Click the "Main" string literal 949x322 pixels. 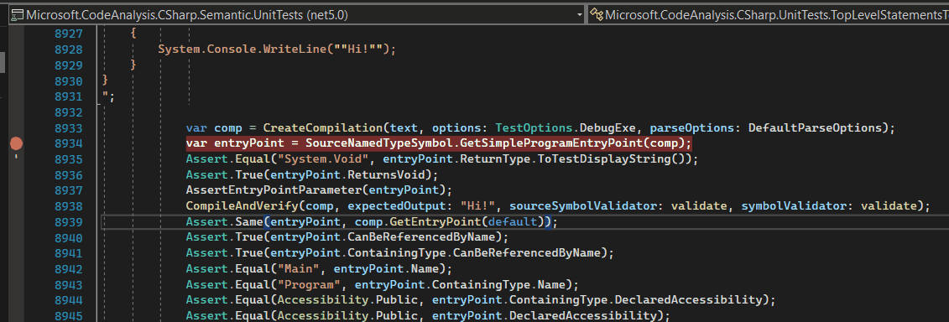[299, 269]
